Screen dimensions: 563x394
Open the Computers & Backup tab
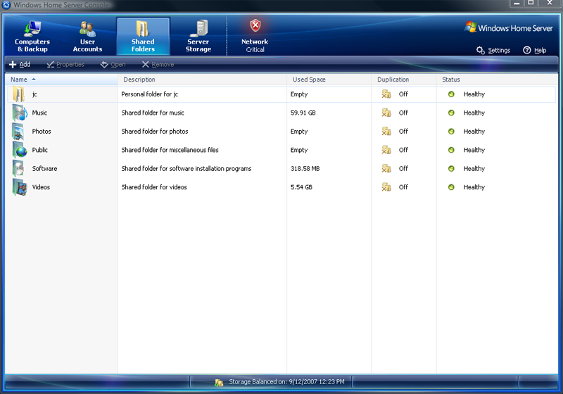(x=32, y=37)
